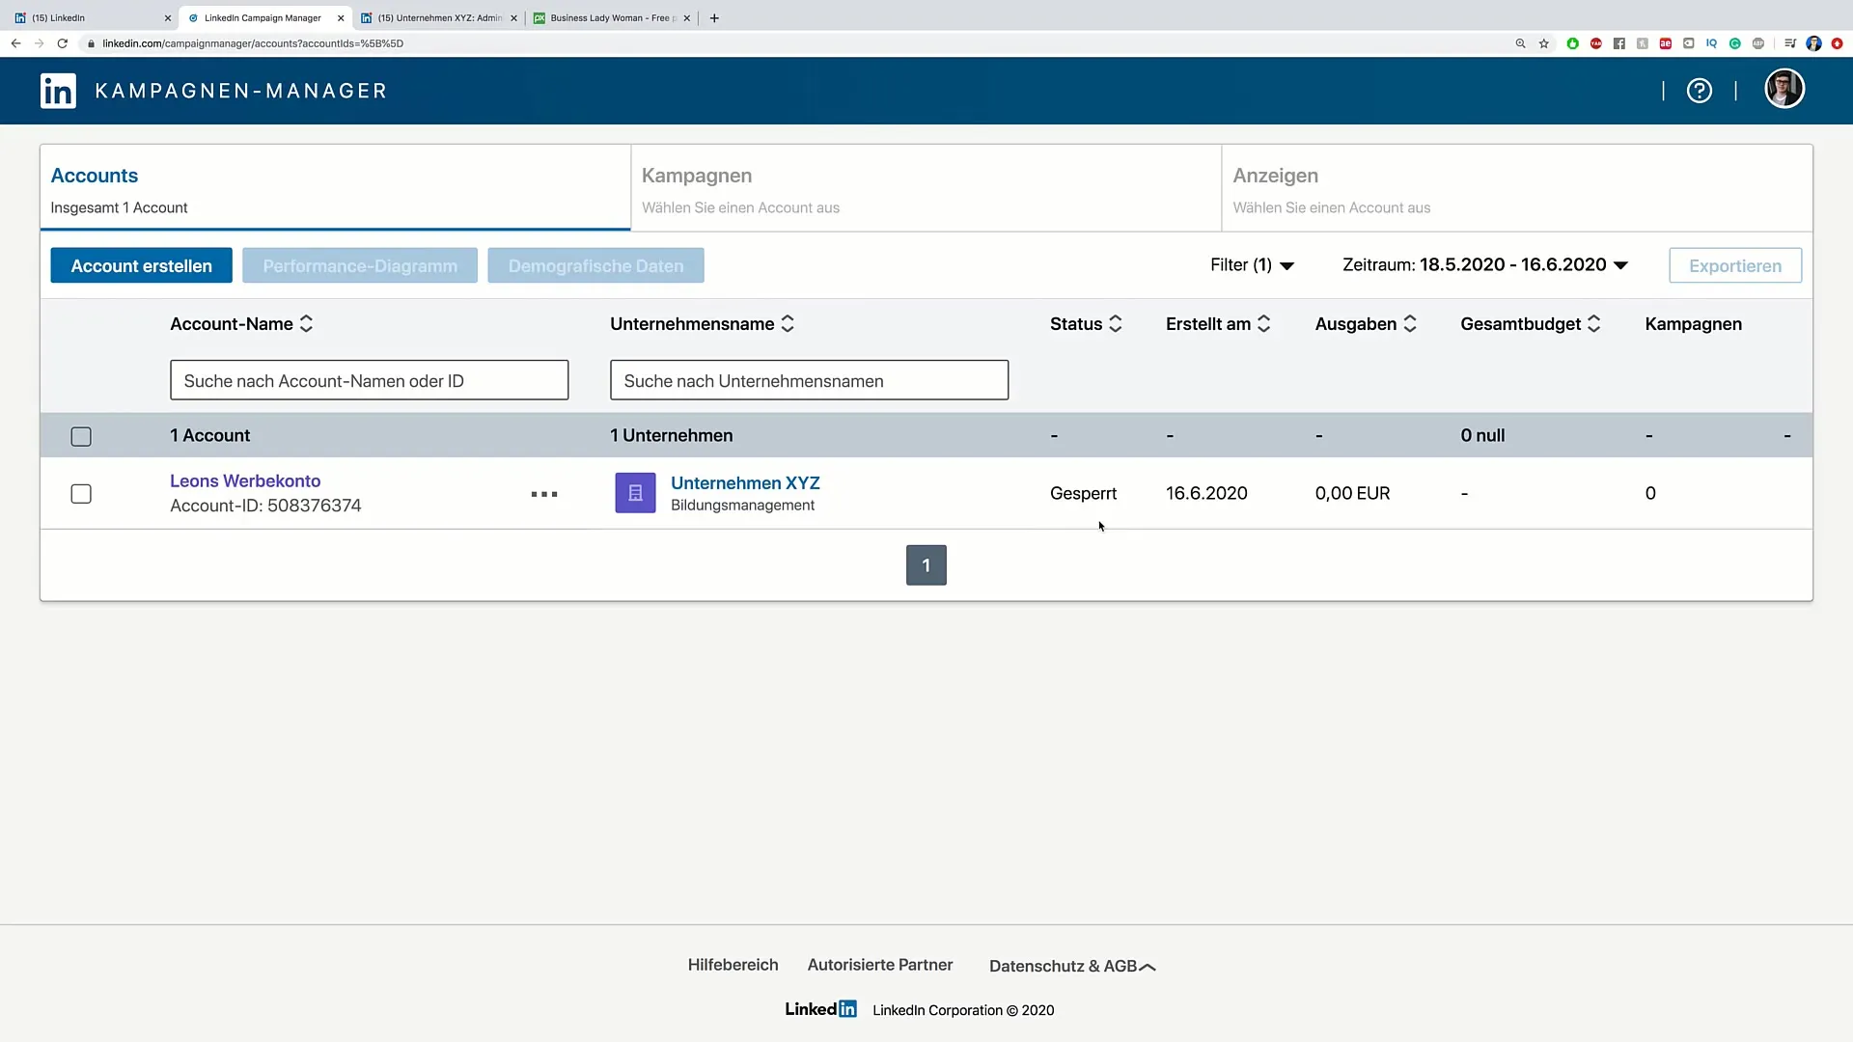
Task: Click the Account-ID: 508376374 text
Action: [x=265, y=506]
